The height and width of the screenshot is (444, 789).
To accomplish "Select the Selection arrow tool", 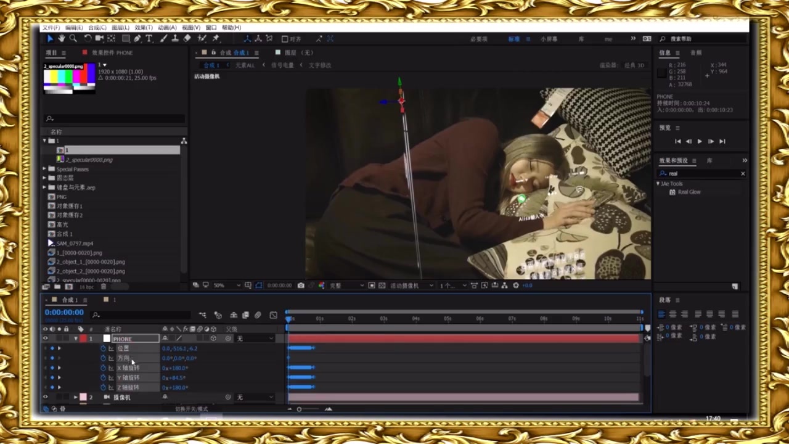I will coord(50,38).
